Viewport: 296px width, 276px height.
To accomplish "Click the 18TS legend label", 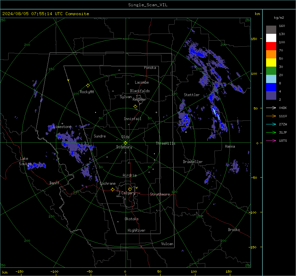I will (283, 140).
